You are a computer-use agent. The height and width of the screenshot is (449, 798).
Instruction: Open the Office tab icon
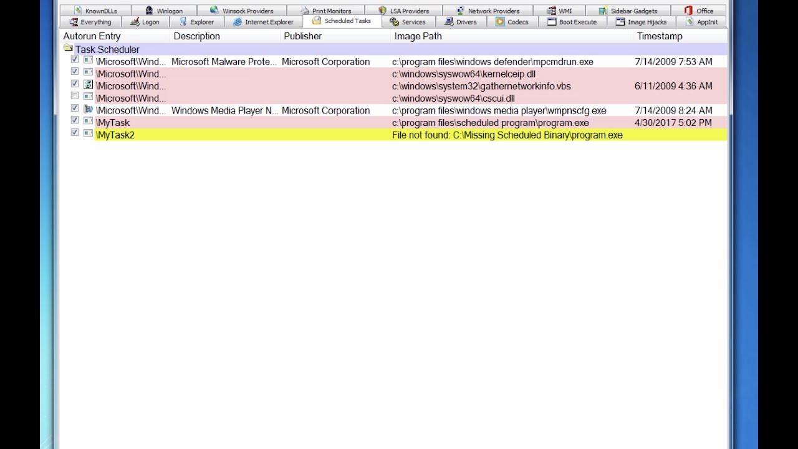[x=688, y=11]
